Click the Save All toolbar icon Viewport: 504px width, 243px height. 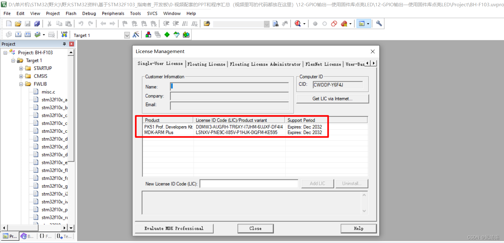(x=37, y=24)
